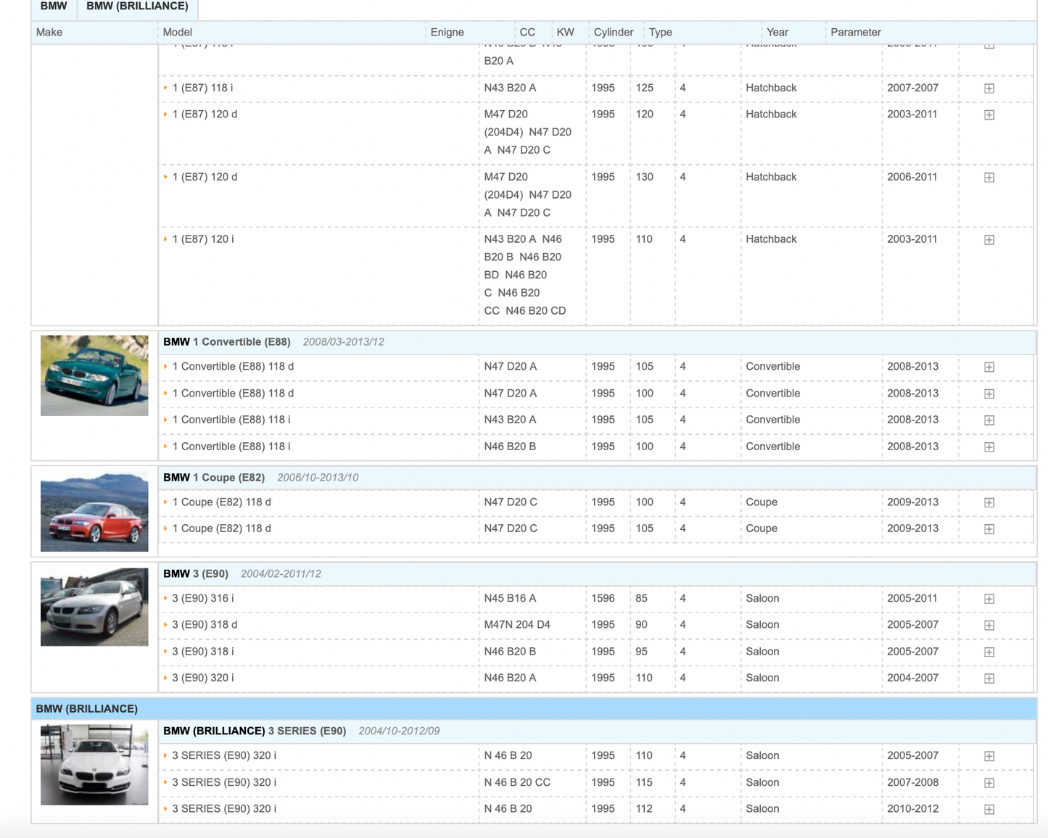Viewport: 1048px width, 838px height.
Task: Expand parameters for 3 (E90) 320 i 2004-2007
Action: point(989,679)
